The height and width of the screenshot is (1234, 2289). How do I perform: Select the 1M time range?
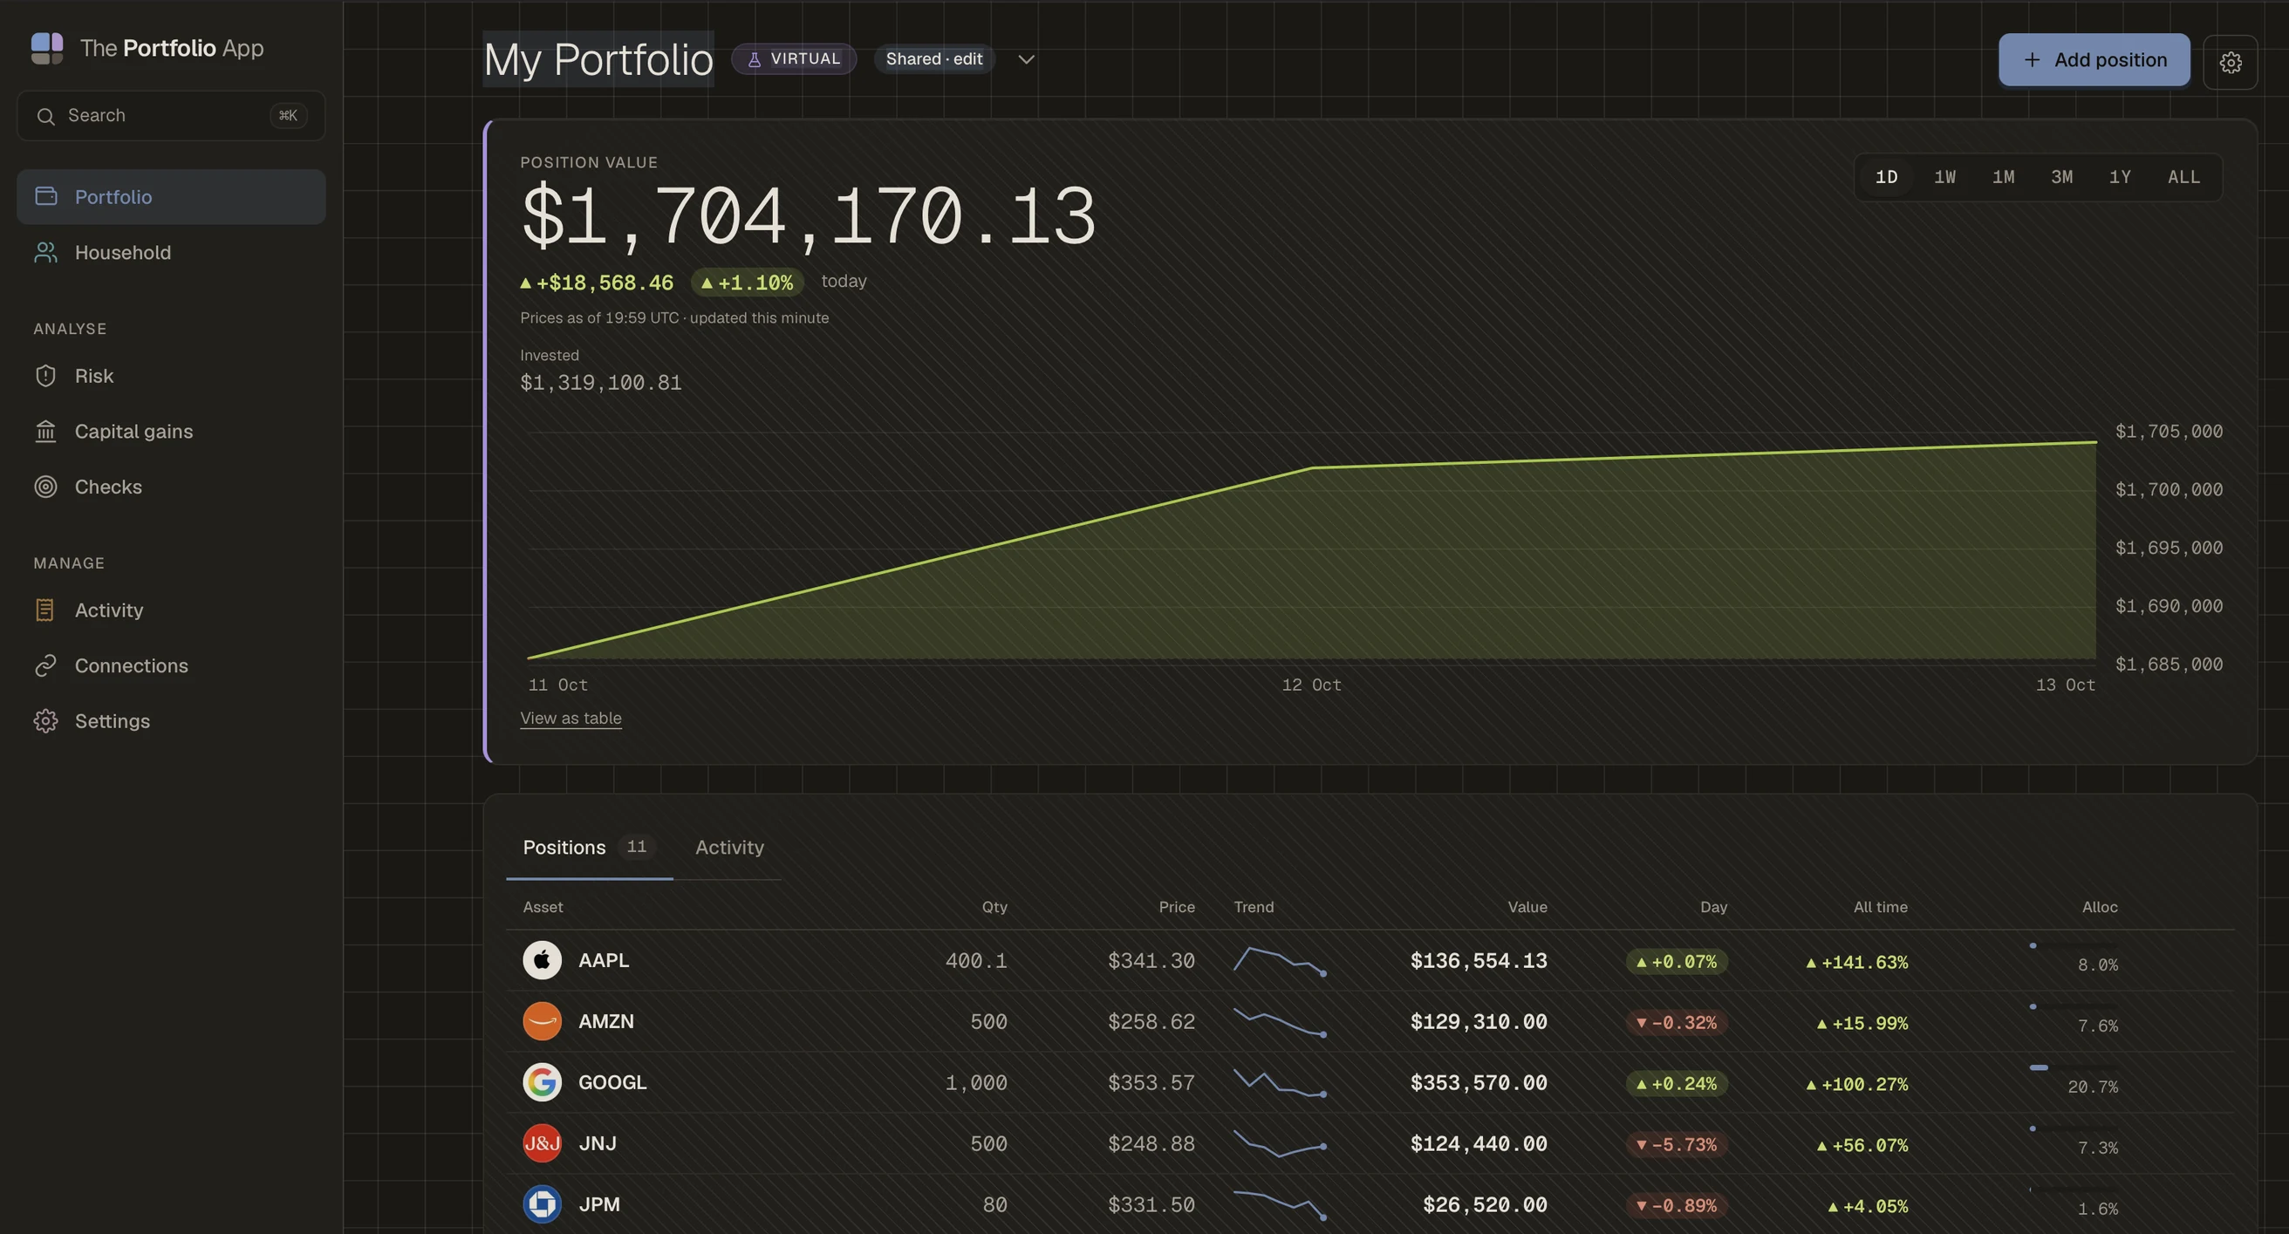[2004, 177]
